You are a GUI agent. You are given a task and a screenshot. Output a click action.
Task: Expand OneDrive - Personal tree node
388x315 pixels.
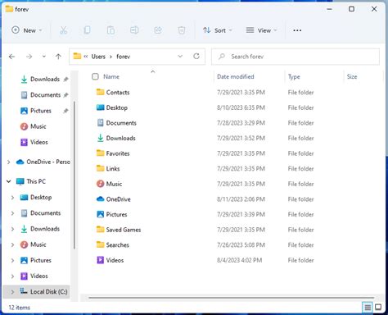pyautogui.click(x=8, y=162)
